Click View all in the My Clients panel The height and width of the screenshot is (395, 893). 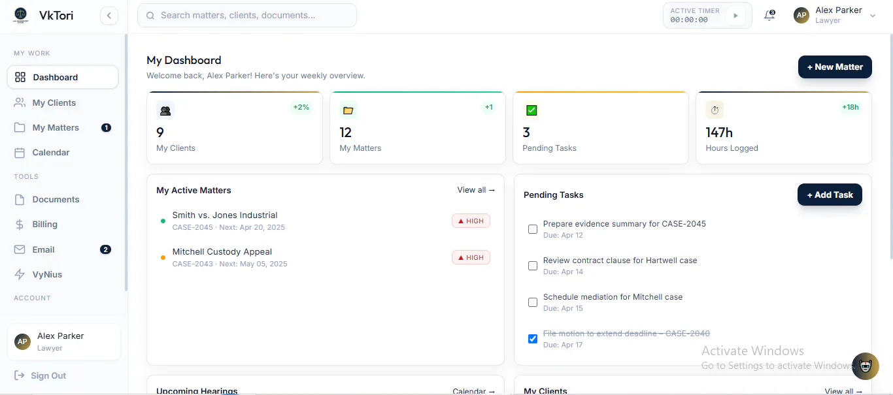(x=843, y=391)
